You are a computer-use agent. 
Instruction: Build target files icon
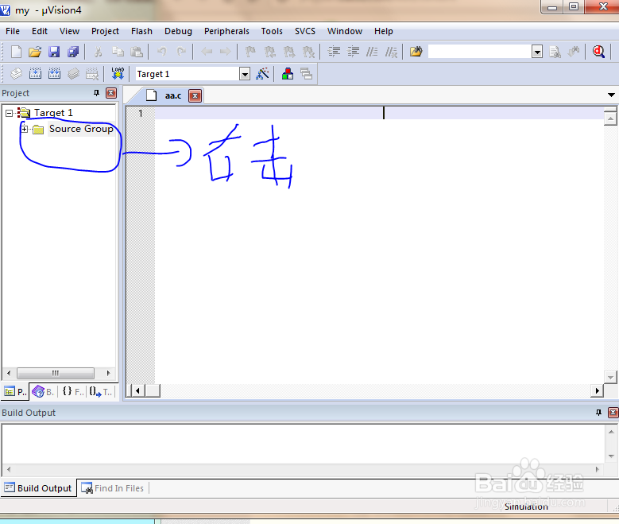coord(35,74)
